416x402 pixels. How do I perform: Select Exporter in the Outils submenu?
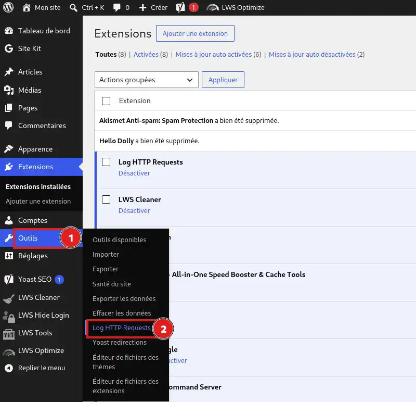(106, 269)
